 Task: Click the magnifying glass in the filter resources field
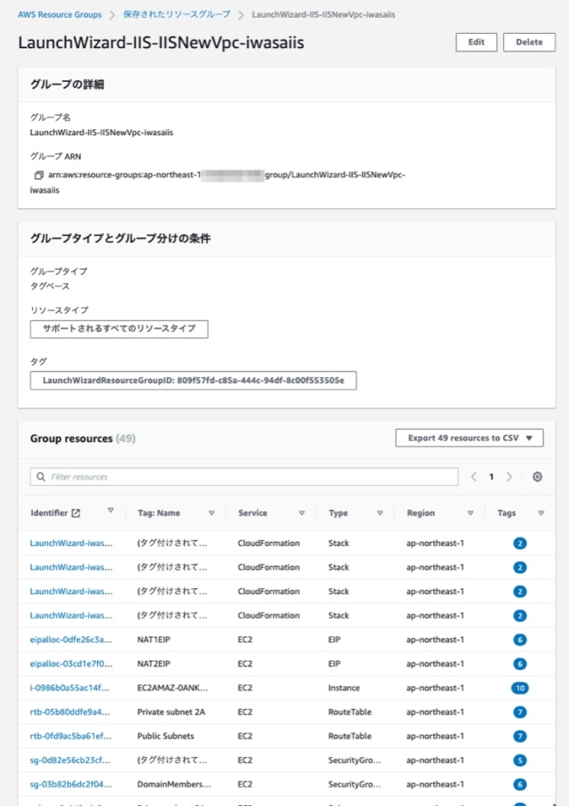tap(41, 477)
